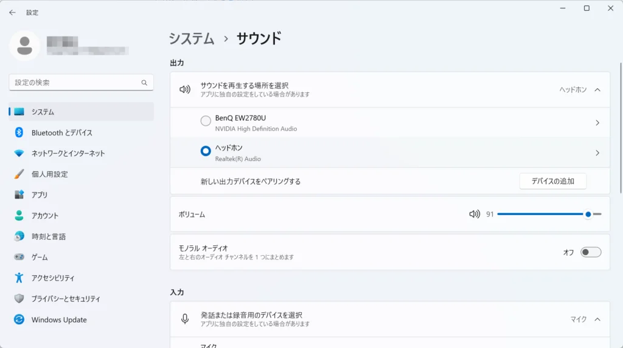Collapse the サウンドを再生する場所を選択 output section
Screen dimensions: 623x348
[x=597, y=90]
